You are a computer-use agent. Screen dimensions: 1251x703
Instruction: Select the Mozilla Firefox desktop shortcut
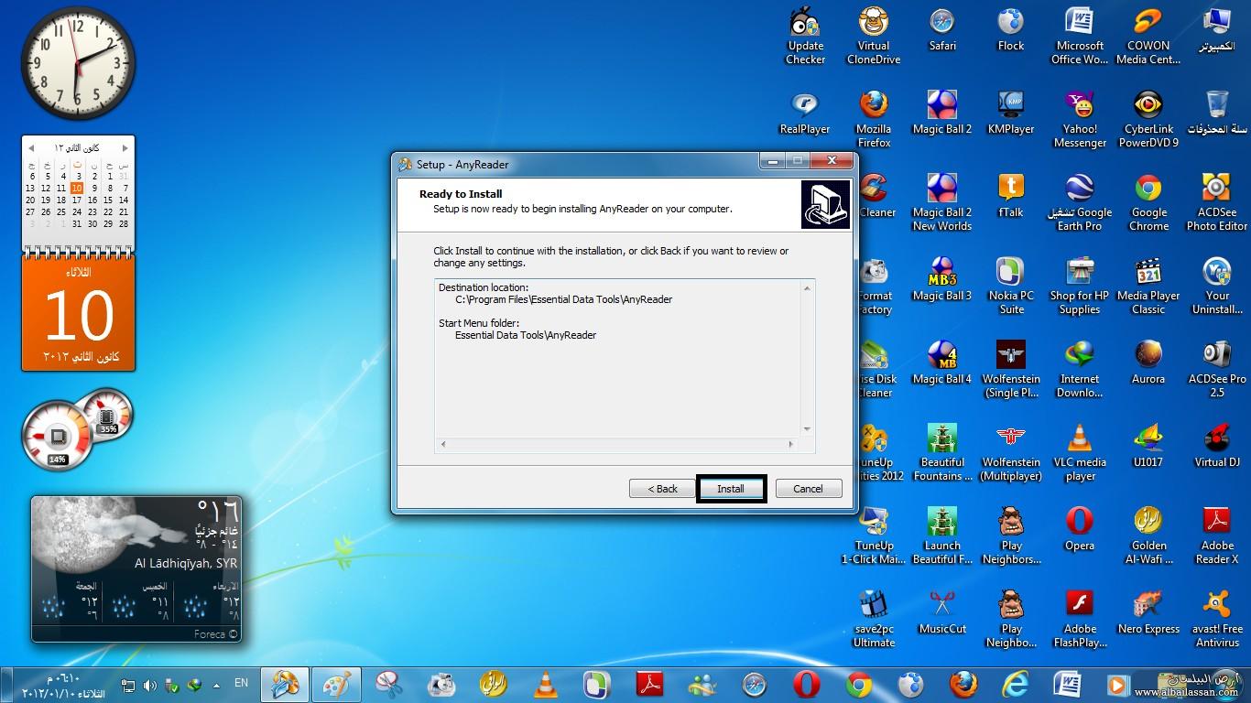(x=874, y=120)
